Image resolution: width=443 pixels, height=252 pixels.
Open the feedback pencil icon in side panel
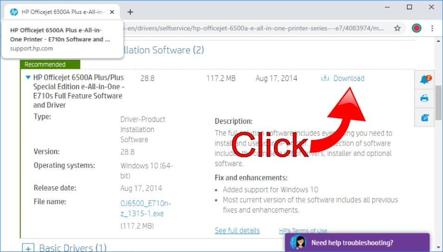point(424,118)
